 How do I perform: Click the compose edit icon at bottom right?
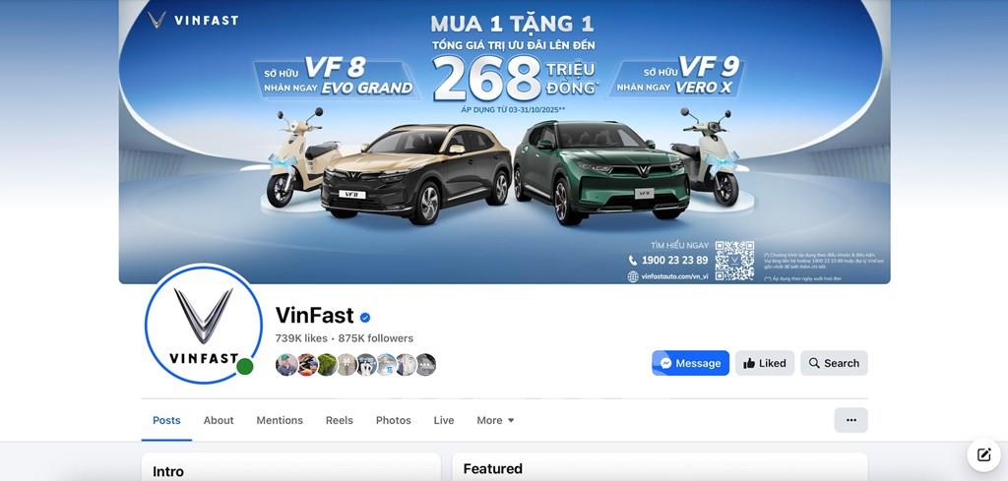(983, 455)
